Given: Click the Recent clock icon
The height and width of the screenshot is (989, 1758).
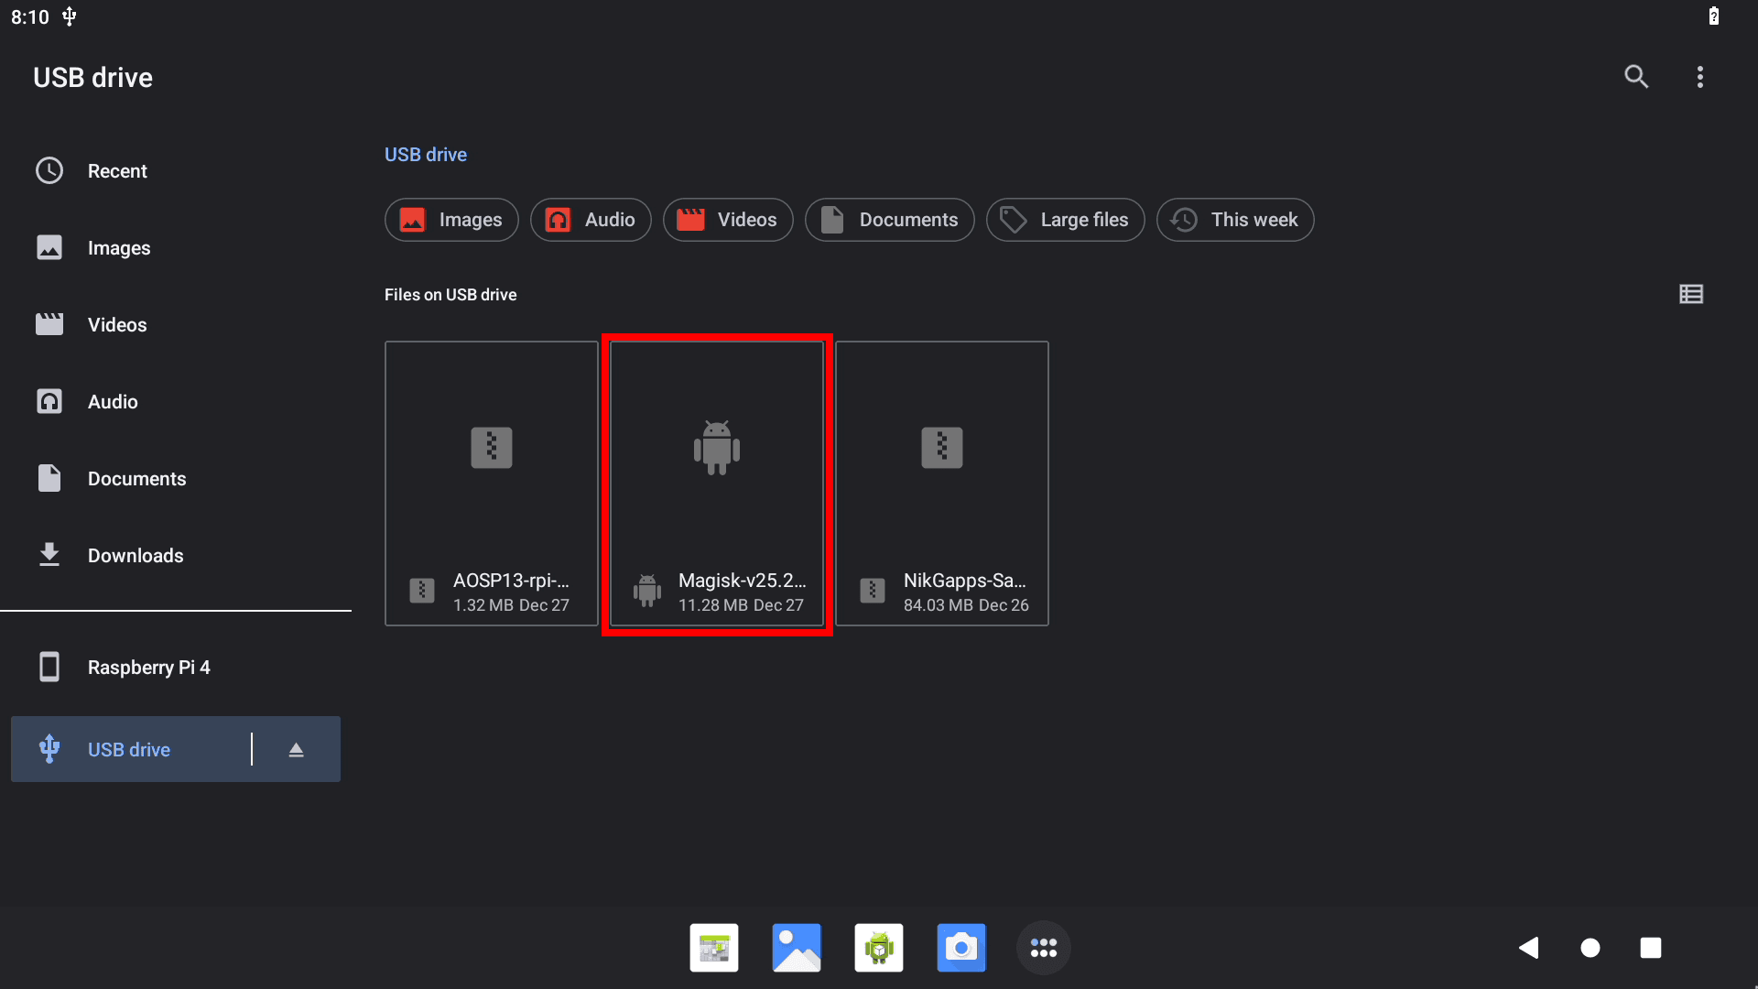Looking at the screenshot, I should click(49, 170).
